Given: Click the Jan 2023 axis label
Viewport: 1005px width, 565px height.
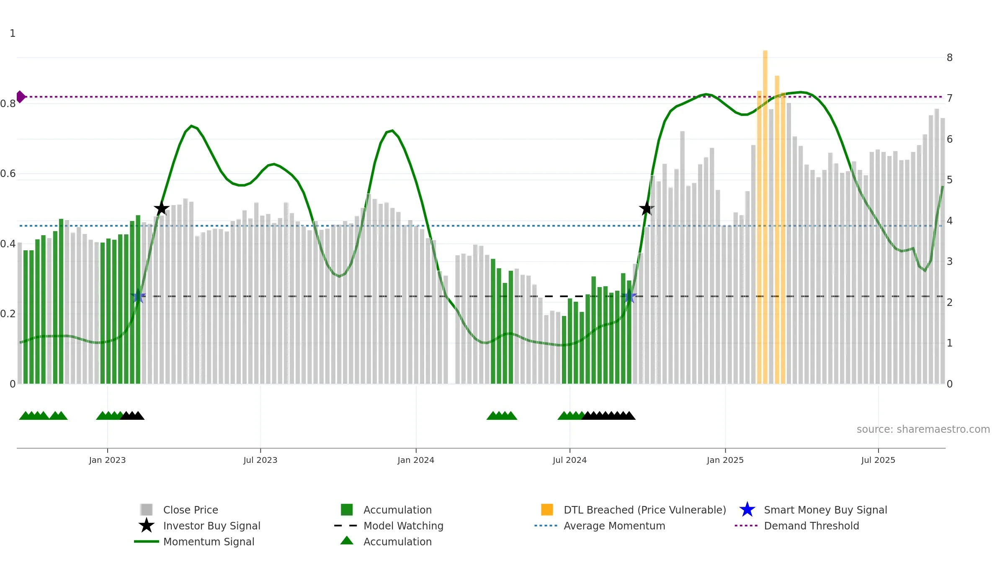Looking at the screenshot, I should coord(107,460).
